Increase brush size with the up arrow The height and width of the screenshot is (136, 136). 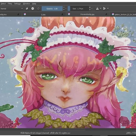[90, 7]
